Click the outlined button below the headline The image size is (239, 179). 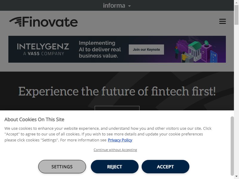[117, 108]
